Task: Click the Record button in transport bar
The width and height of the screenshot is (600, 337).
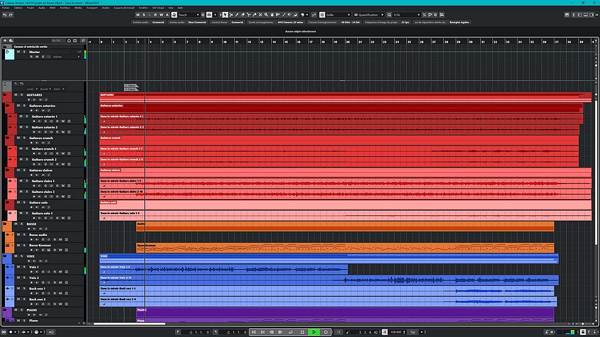Action: (326, 332)
